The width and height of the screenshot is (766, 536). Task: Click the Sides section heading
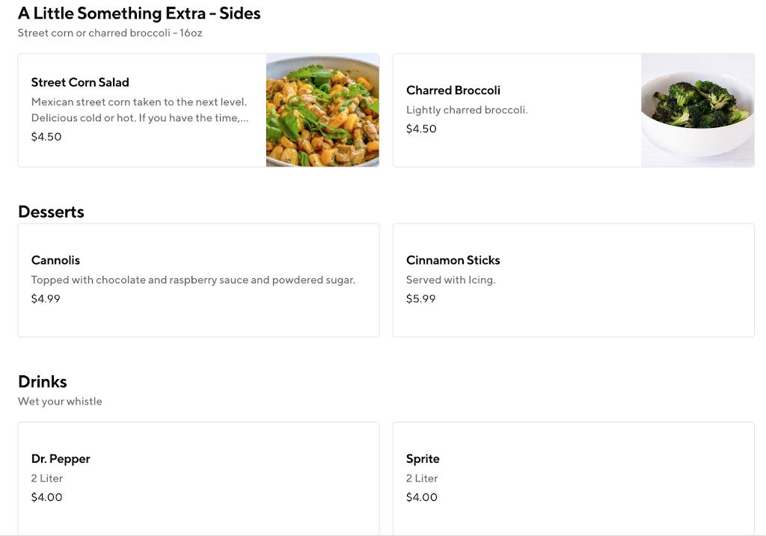coord(139,13)
